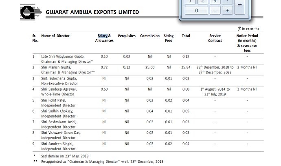Click 'Whole-Time Director' designation text
Screen dimensions: 281x166
[x=58, y=94]
